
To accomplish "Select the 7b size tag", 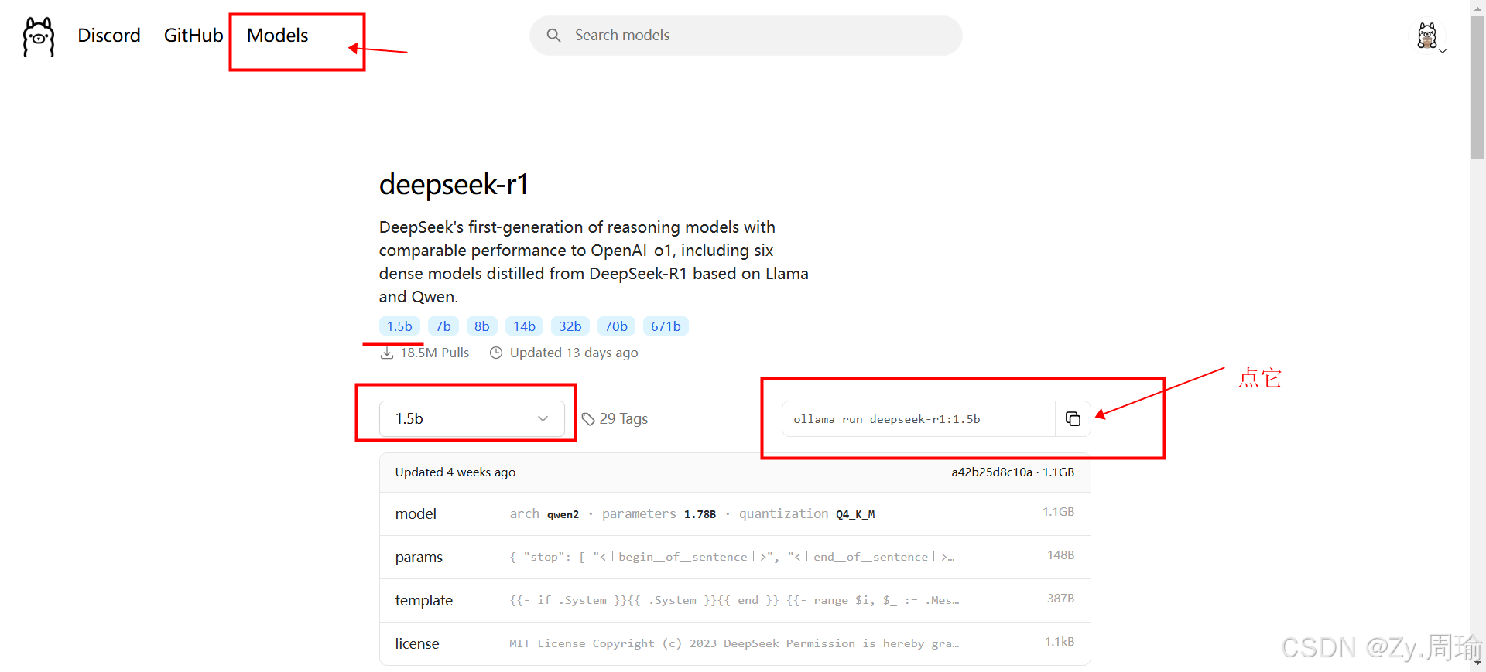I will click(443, 326).
